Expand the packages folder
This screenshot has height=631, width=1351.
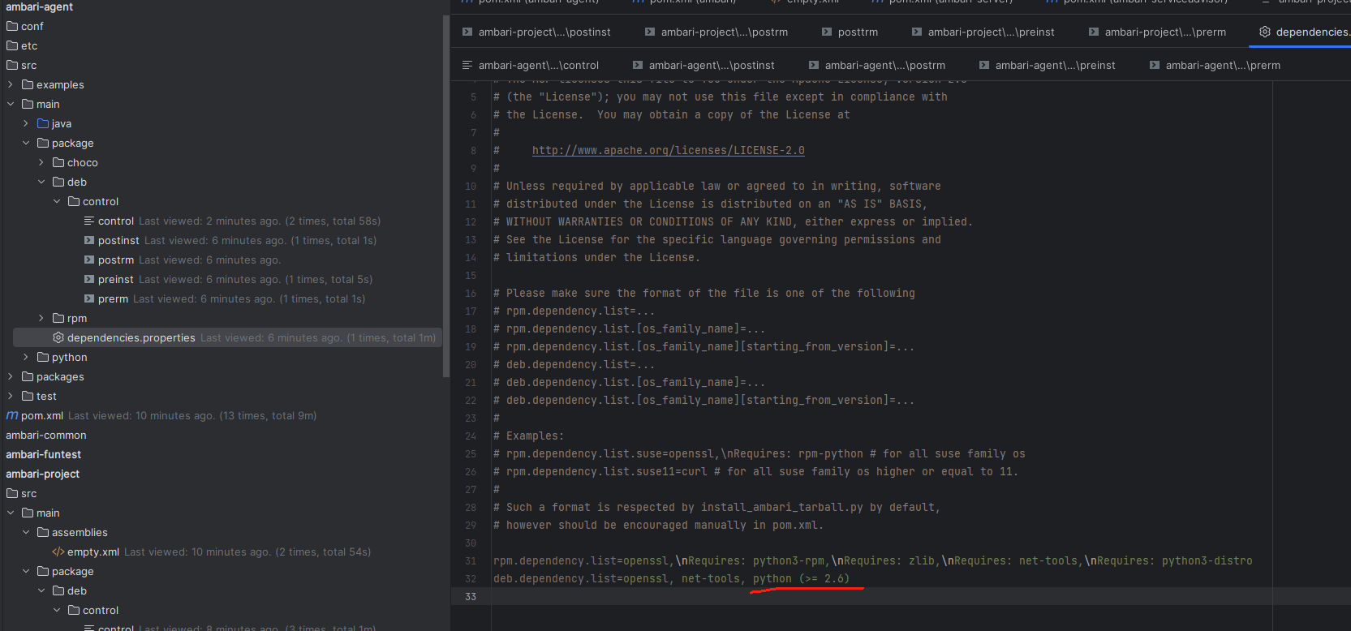coord(11,376)
